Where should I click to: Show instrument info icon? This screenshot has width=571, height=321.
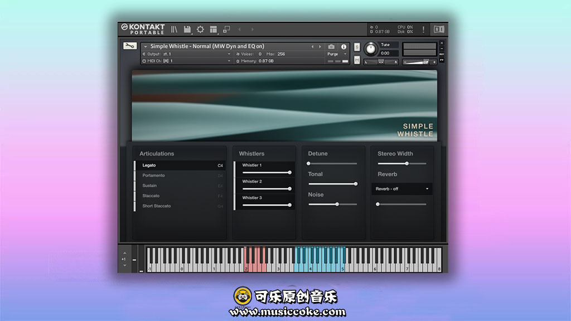[x=343, y=47]
